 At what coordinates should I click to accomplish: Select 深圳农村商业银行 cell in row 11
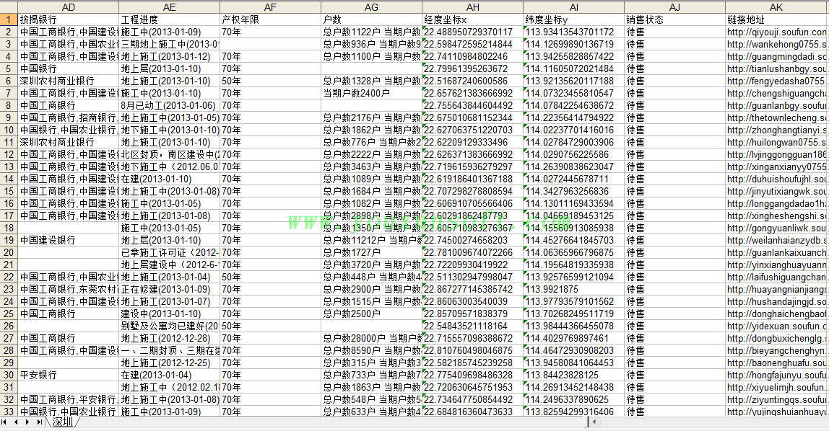click(68, 142)
